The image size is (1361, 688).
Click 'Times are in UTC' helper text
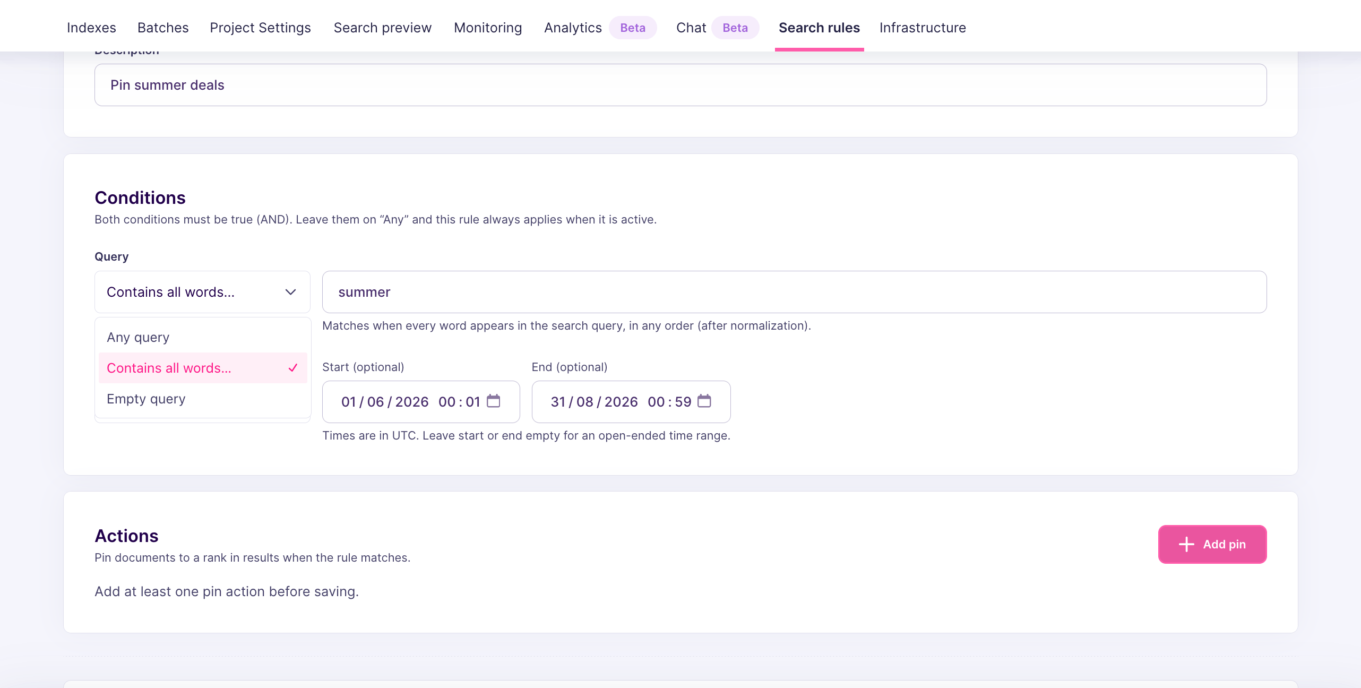coord(527,435)
